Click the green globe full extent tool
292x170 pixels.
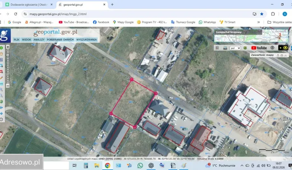[x=1, y=102]
